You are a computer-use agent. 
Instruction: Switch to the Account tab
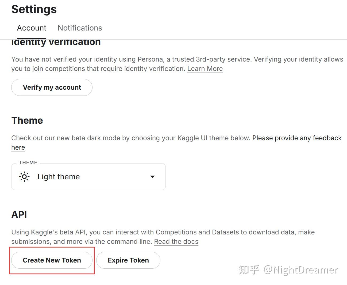coord(32,28)
